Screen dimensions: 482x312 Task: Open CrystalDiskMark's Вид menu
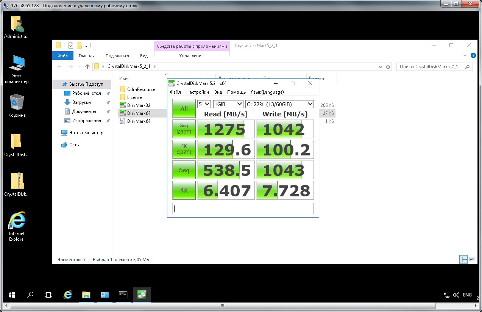[x=218, y=92]
